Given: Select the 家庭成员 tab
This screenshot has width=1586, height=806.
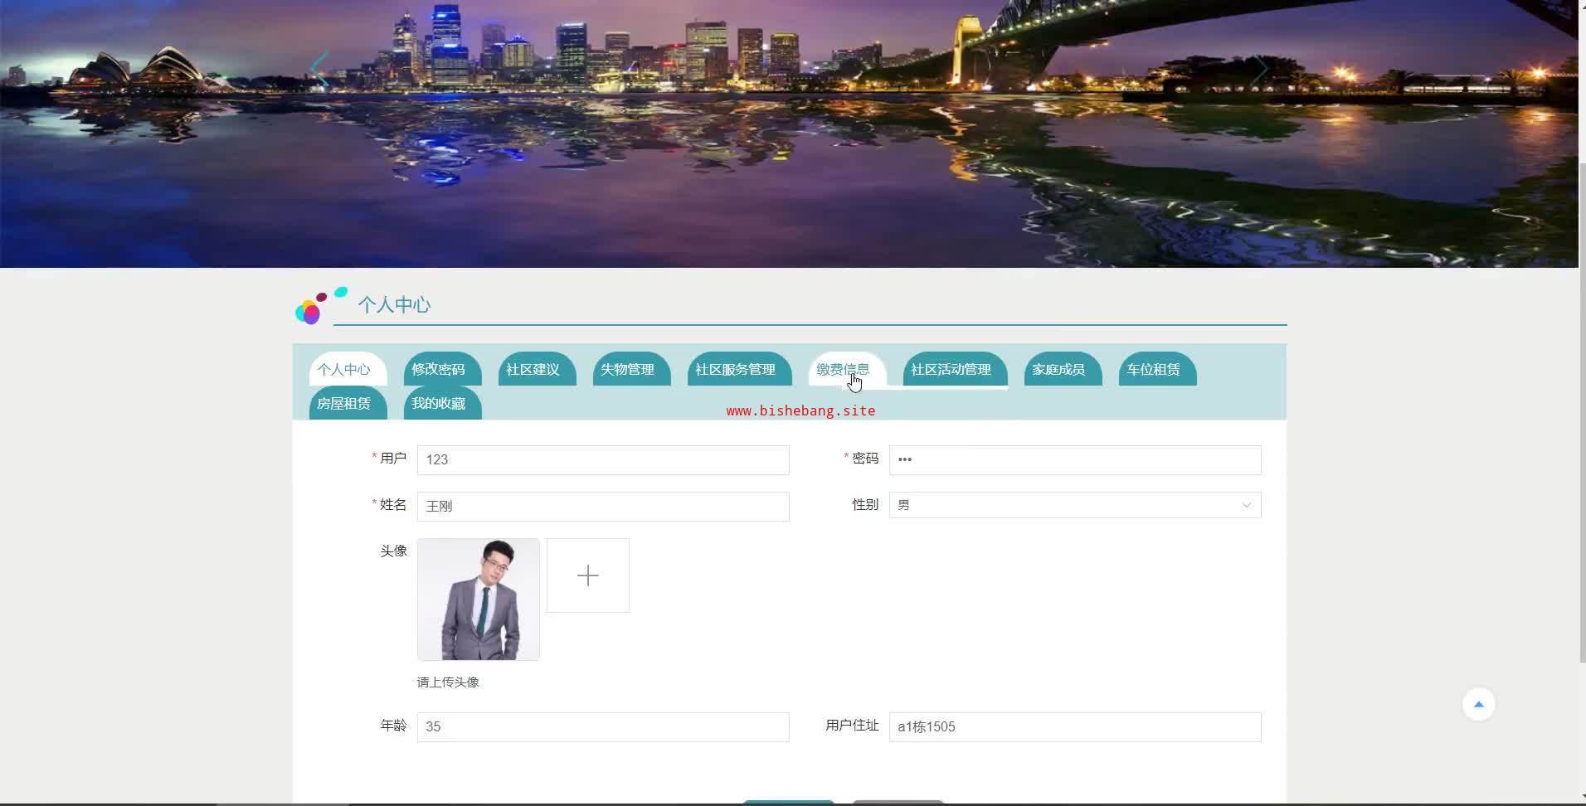Looking at the screenshot, I should (x=1063, y=369).
